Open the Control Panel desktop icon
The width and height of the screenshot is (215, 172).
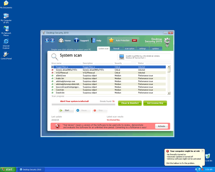tap(6, 54)
